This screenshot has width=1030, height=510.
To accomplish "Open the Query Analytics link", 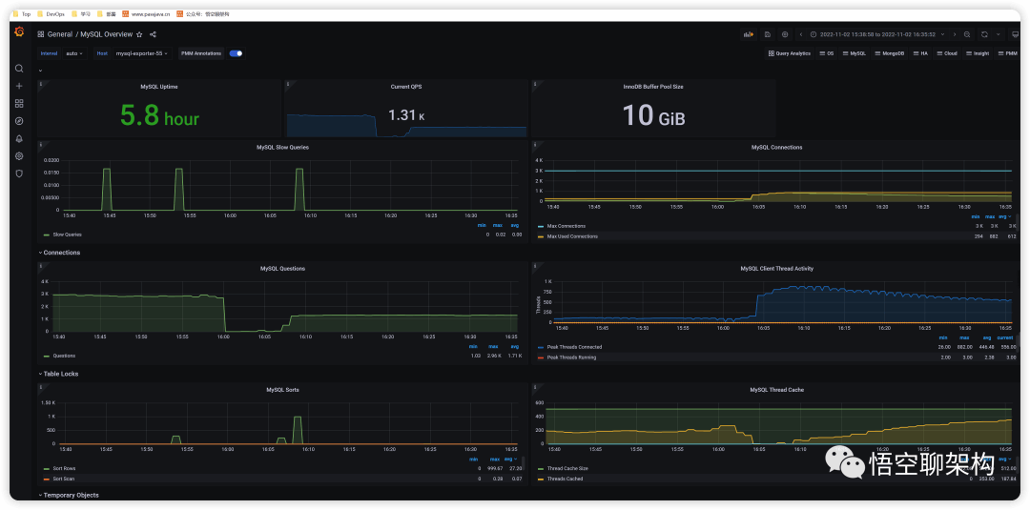I will click(790, 53).
